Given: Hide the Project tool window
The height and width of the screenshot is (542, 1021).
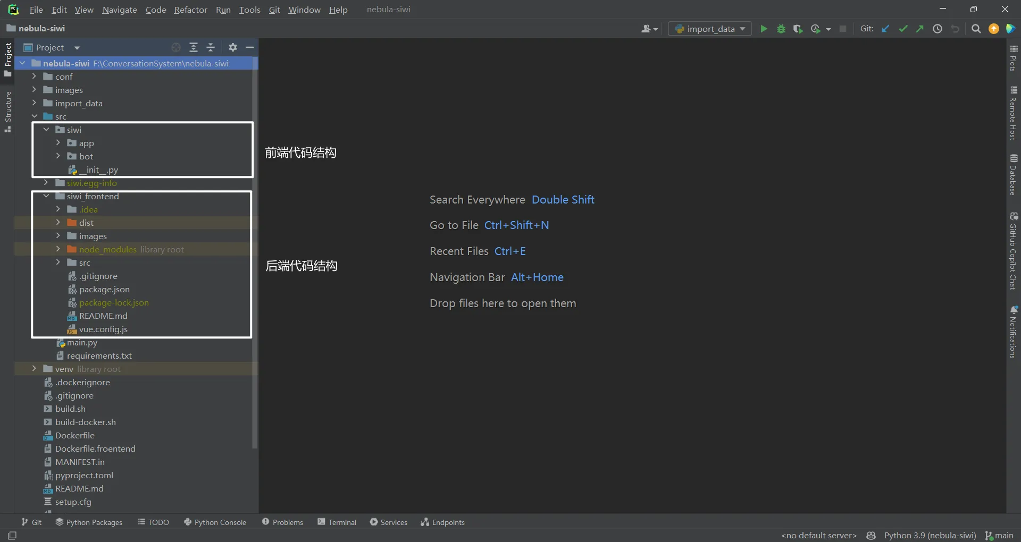Looking at the screenshot, I should coord(249,47).
